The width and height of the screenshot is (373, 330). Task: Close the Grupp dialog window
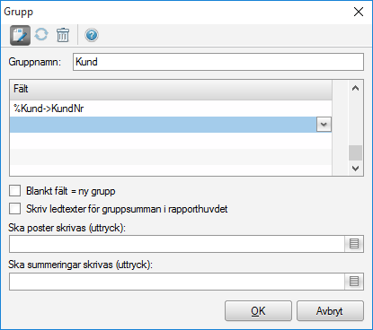point(359,12)
